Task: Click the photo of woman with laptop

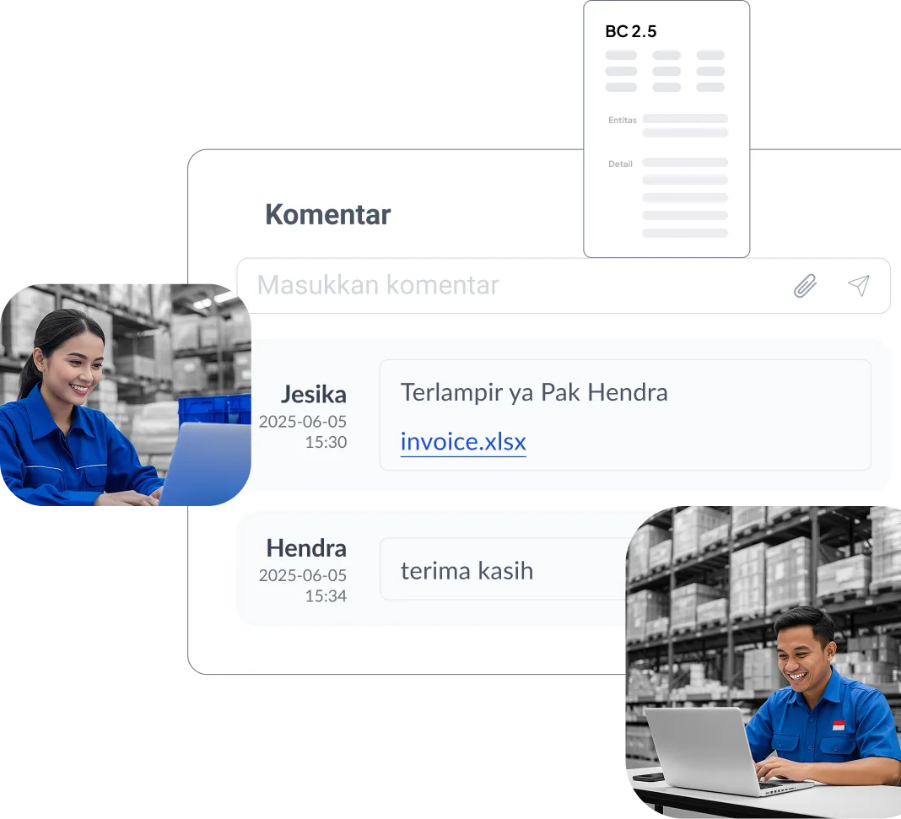Action: [126, 395]
